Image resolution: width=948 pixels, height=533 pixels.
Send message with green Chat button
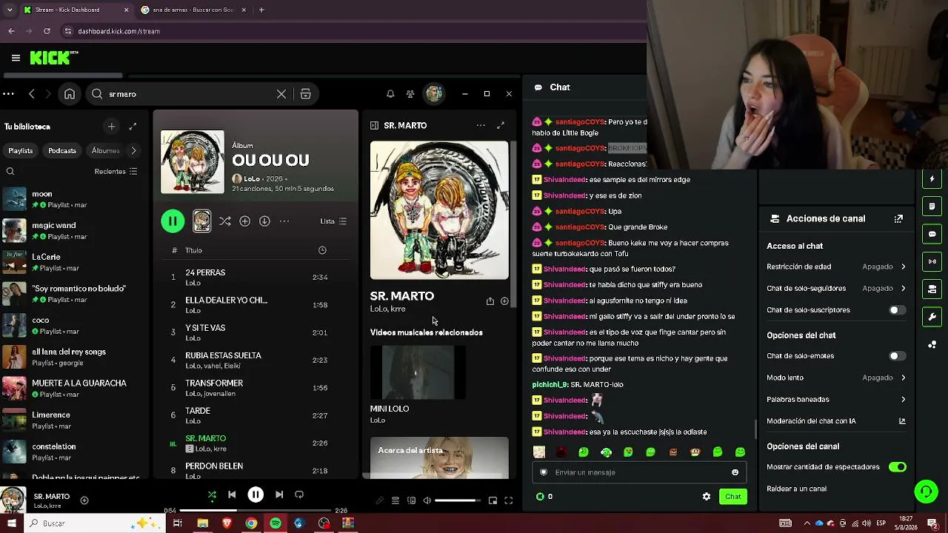tap(732, 497)
